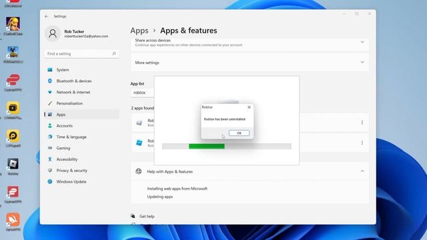
Task: Collapse Help with Apps & features
Action: coord(362,171)
